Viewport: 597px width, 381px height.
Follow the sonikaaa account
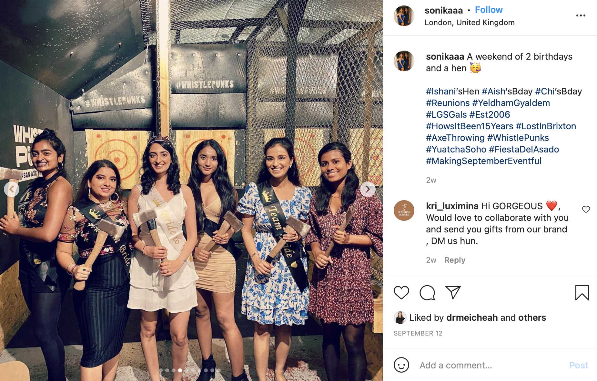coord(489,10)
